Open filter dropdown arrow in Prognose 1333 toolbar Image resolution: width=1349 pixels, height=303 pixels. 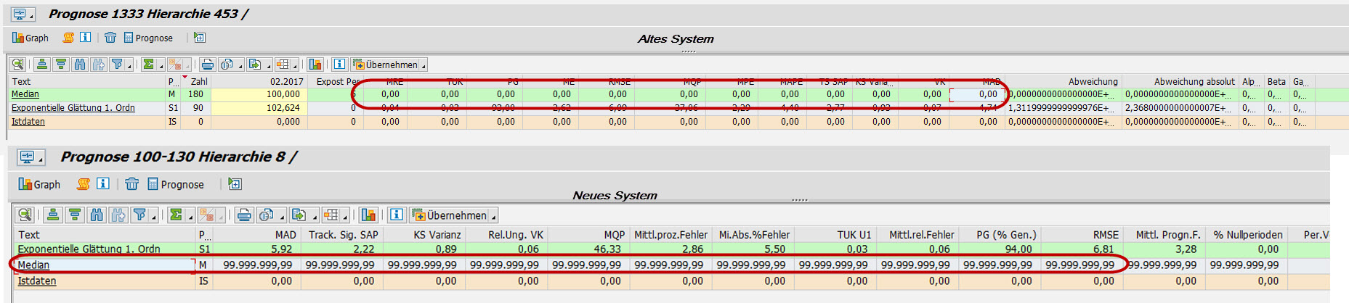pos(130,67)
